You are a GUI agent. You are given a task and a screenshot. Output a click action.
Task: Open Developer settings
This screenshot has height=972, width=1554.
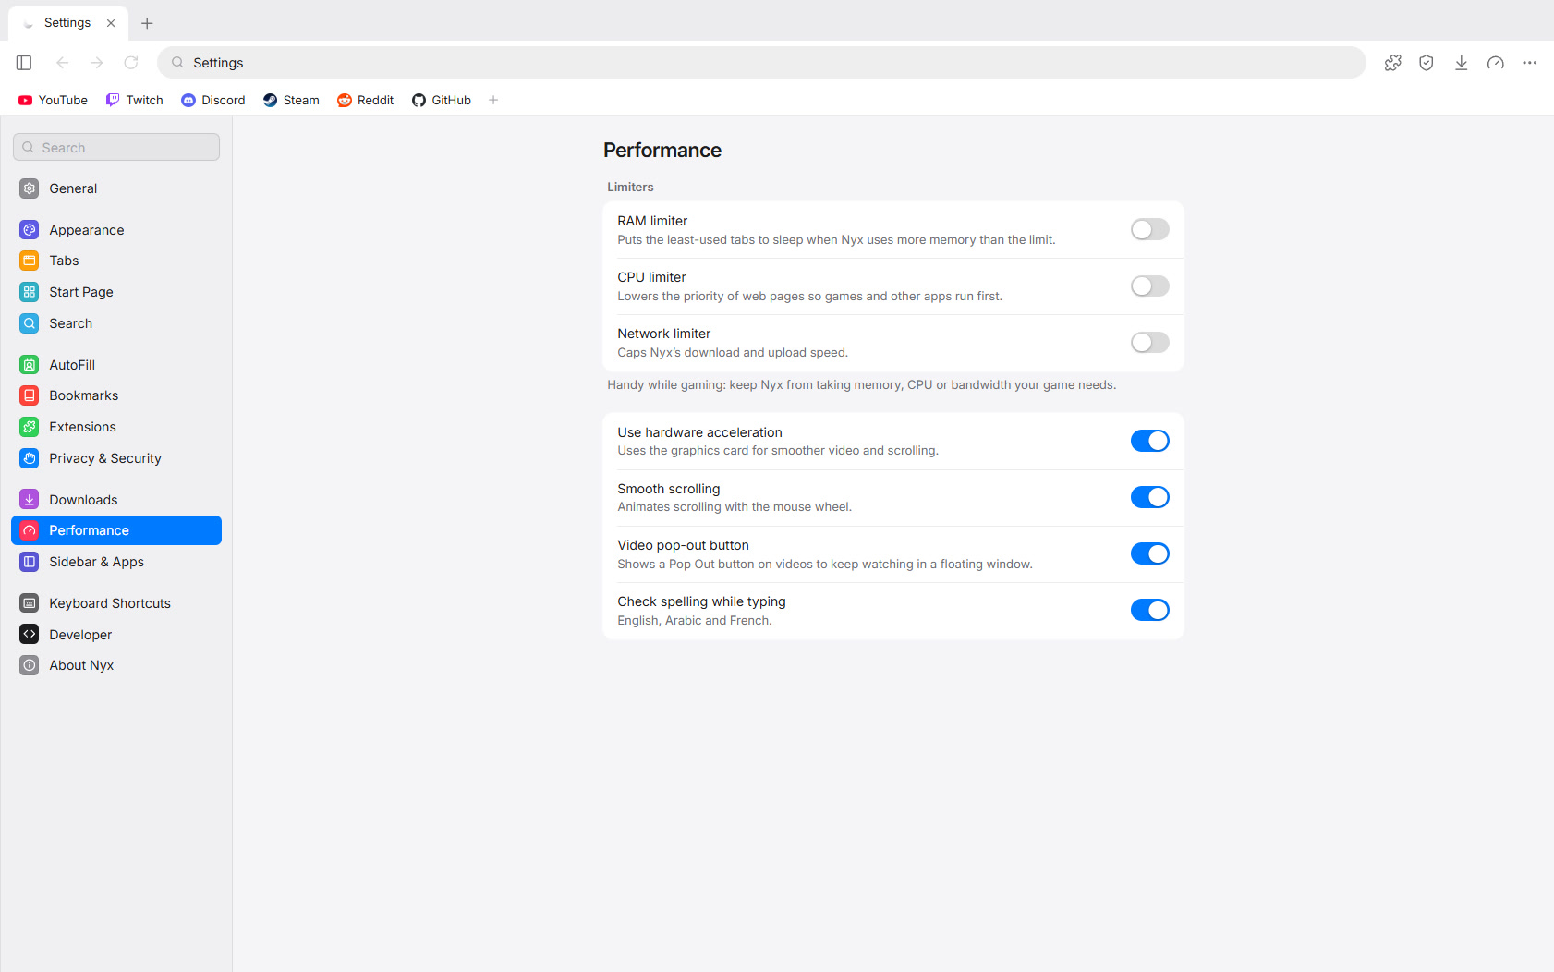click(116, 635)
